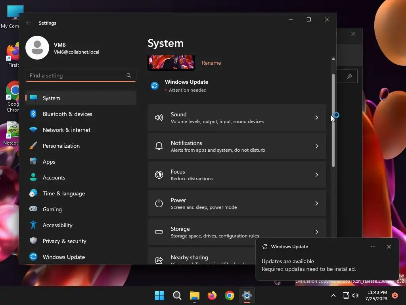
Task: Click the search icon in background window
Action: [350, 76]
